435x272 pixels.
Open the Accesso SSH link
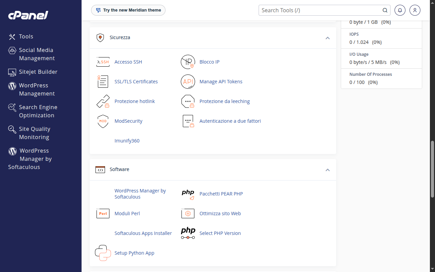click(x=128, y=62)
